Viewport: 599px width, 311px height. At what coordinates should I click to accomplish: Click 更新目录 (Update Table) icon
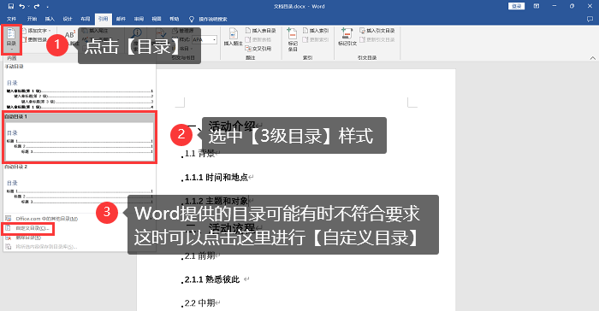[x=25, y=39]
